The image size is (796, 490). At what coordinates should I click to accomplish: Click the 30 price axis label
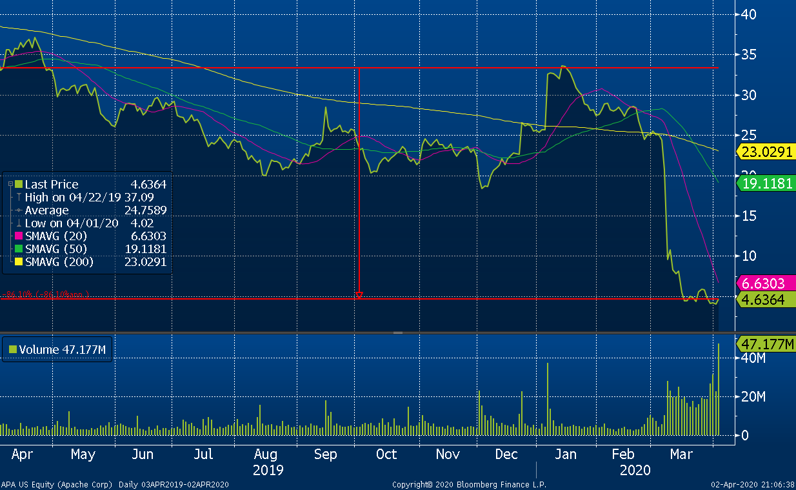(x=749, y=95)
